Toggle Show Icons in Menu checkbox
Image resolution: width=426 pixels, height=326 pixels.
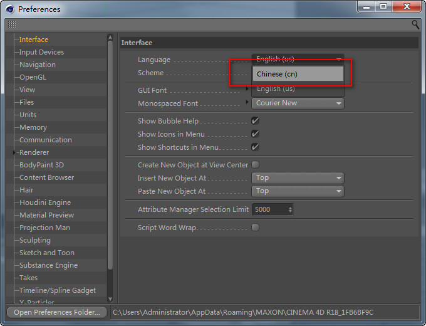pos(255,134)
